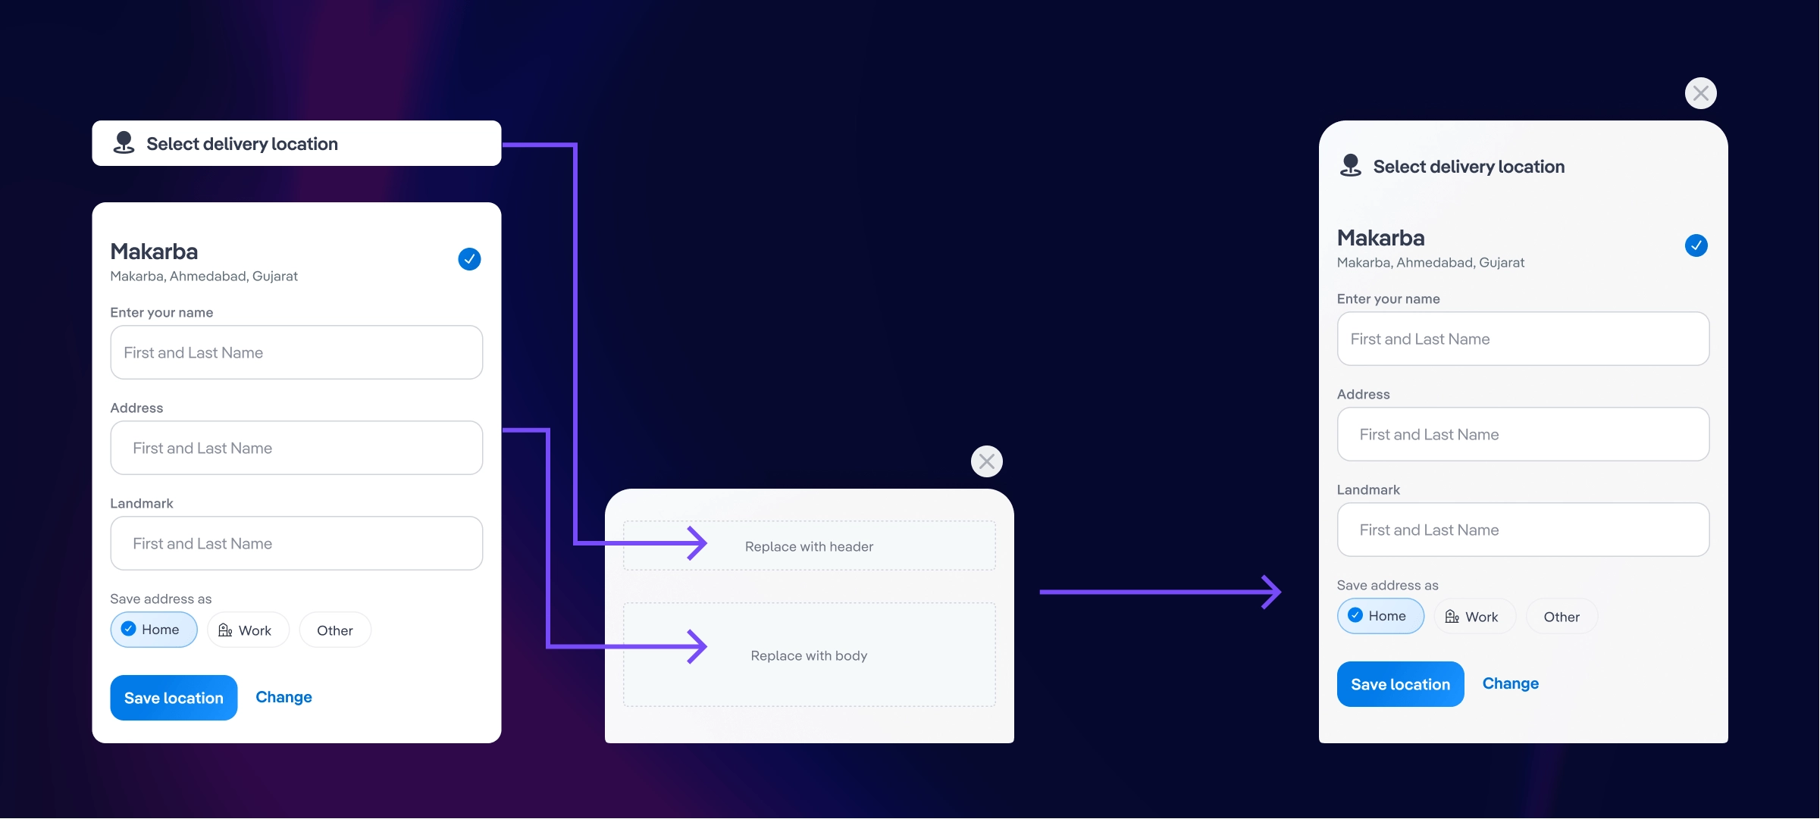Click the Change link on right modal
This screenshot has width=1820, height=819.
[1511, 683]
